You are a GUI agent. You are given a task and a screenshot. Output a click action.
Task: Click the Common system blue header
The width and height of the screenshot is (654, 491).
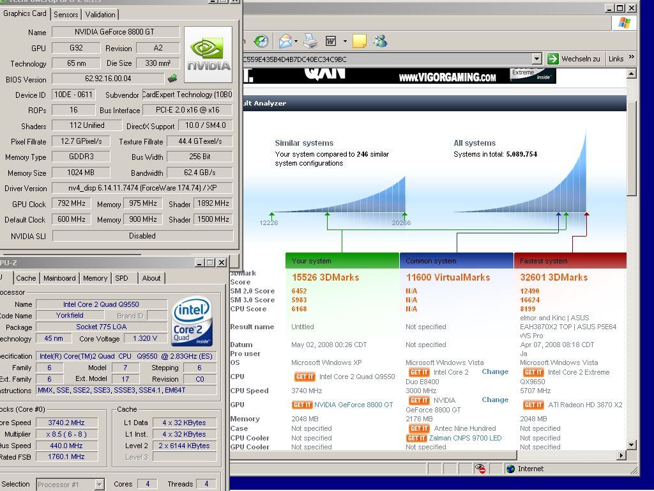coord(456,261)
